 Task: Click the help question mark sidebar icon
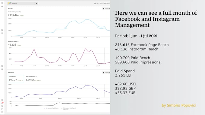(x=2, y=109)
